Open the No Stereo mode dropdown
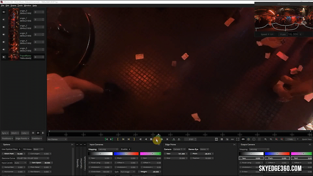This screenshot has height=176, width=313. [57, 139]
